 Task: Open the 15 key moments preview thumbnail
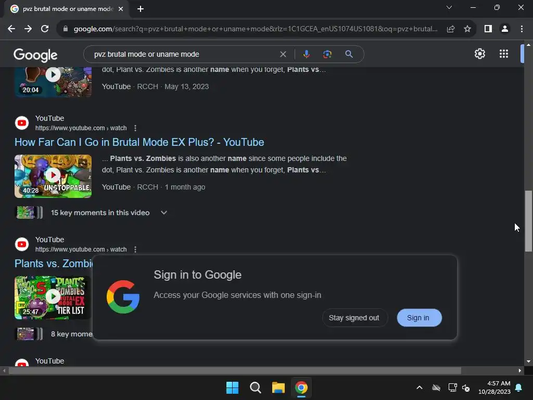click(29, 213)
